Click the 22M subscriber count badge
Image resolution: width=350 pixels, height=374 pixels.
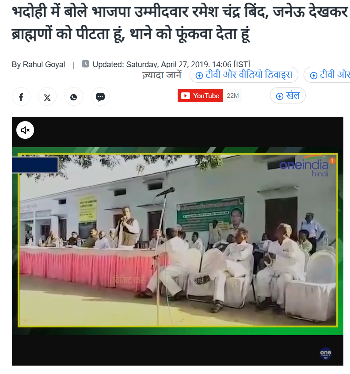[x=232, y=95]
